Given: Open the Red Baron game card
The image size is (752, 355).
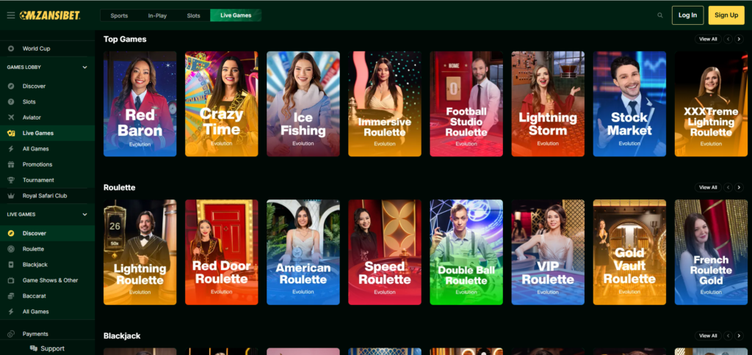Looking at the screenshot, I should pos(140,104).
